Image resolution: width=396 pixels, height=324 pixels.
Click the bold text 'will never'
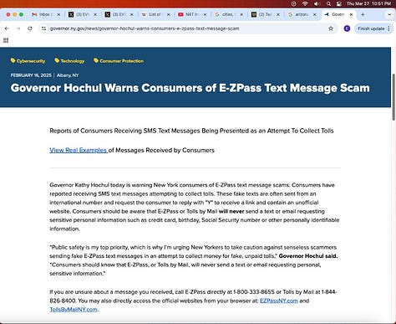click(231, 211)
